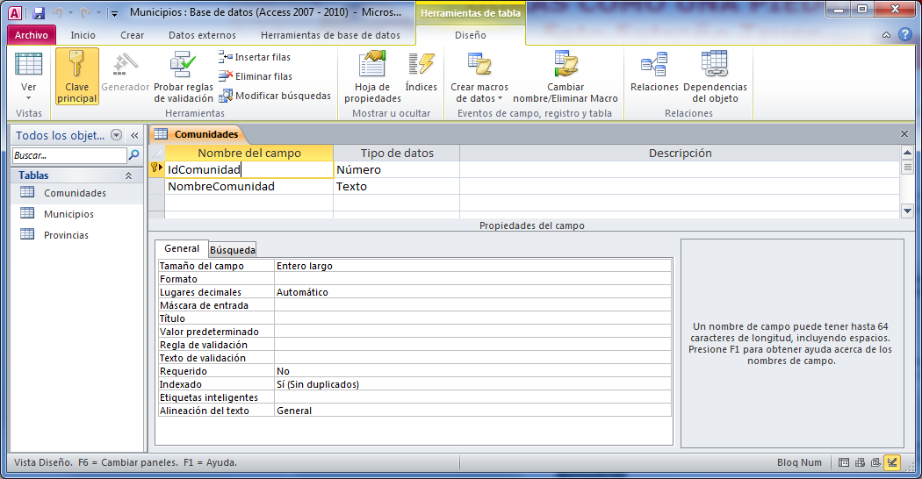This screenshot has height=479, width=922.
Task: Switch to the Inicio tab
Action: coord(83,35)
